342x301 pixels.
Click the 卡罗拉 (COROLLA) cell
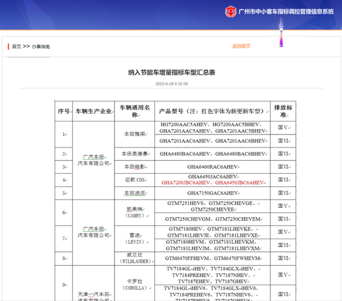(x=134, y=285)
